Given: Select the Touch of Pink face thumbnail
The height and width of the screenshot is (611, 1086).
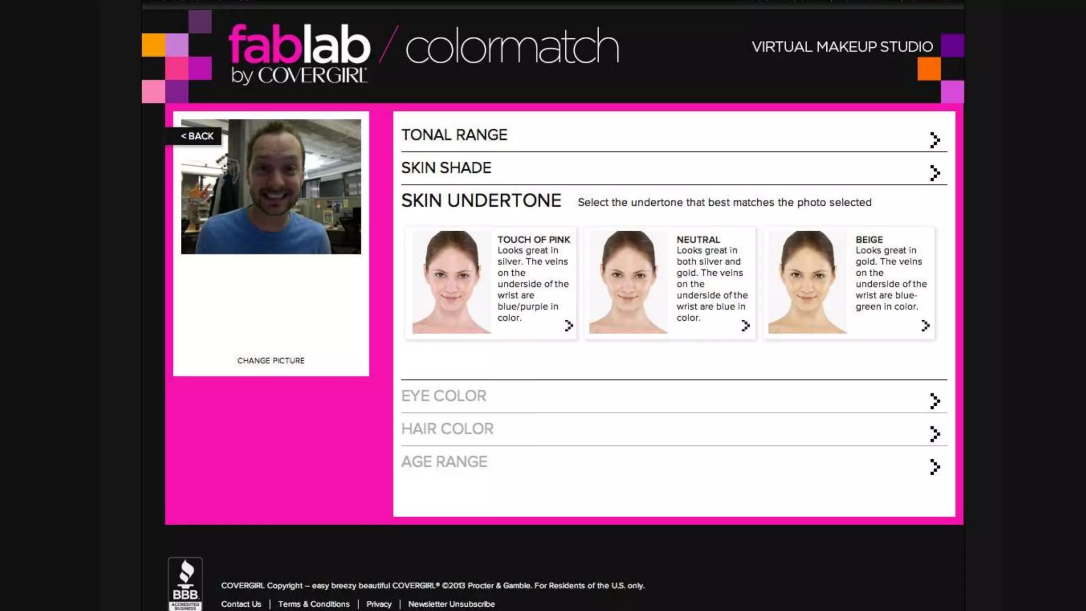Looking at the screenshot, I should coord(451,282).
